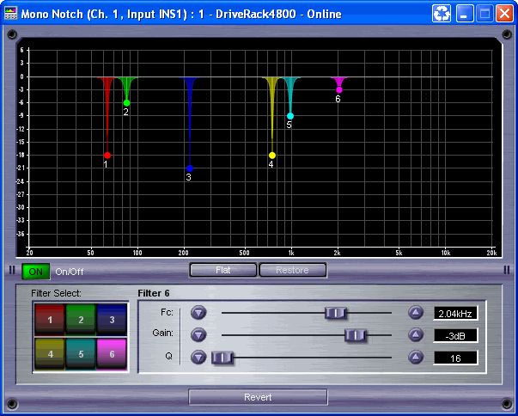Screen dimensions: 518x416
Task: Decrease Fc with the down arrow
Action: coord(198,312)
